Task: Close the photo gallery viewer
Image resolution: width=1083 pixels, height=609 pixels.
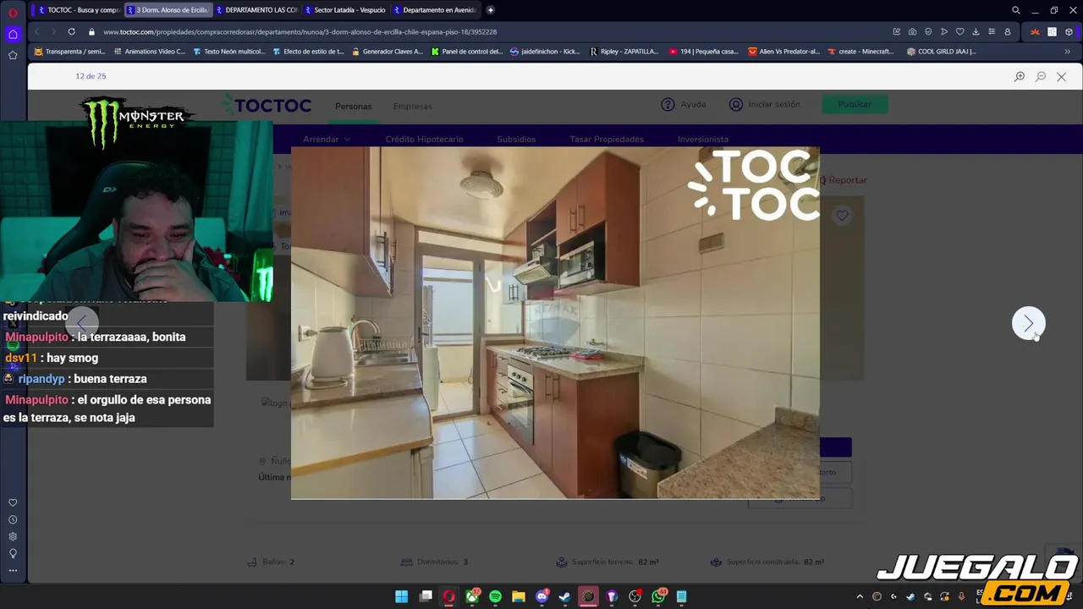Action: 1061,76
